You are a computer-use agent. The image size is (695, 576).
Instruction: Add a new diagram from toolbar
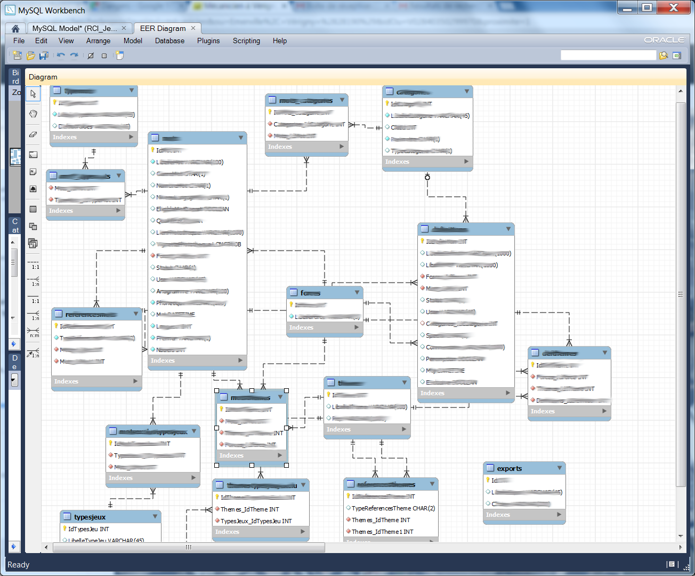coord(120,55)
